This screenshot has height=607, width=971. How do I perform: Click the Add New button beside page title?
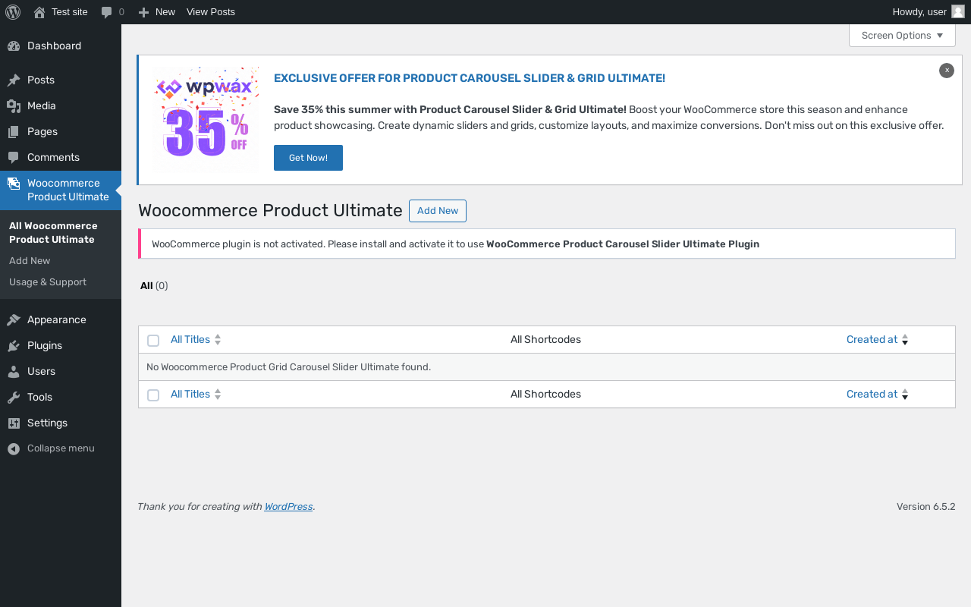[x=438, y=211]
